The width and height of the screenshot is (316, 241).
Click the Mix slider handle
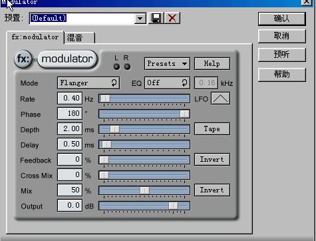click(144, 190)
